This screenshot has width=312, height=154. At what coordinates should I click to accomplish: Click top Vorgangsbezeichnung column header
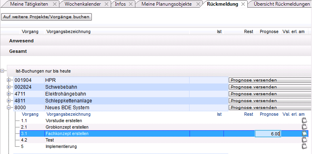pos(68,31)
